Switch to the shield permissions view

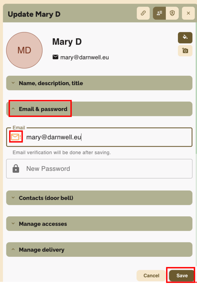tap(172, 13)
